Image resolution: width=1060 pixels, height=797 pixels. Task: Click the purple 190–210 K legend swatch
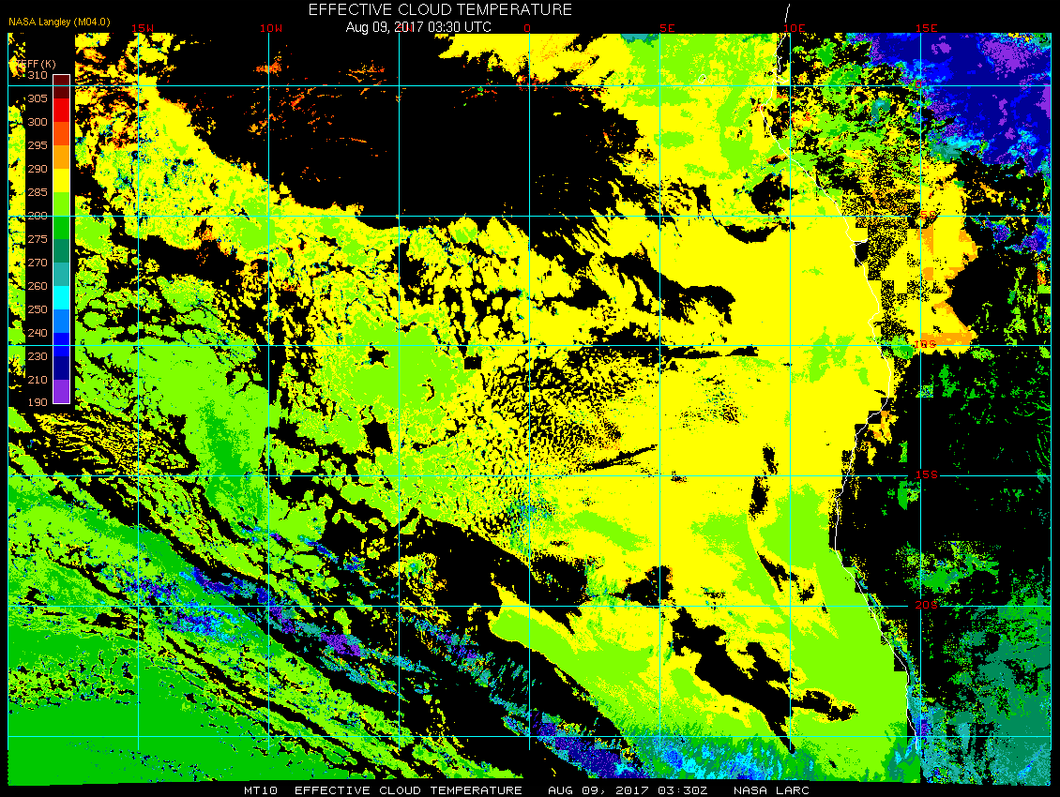(62, 391)
